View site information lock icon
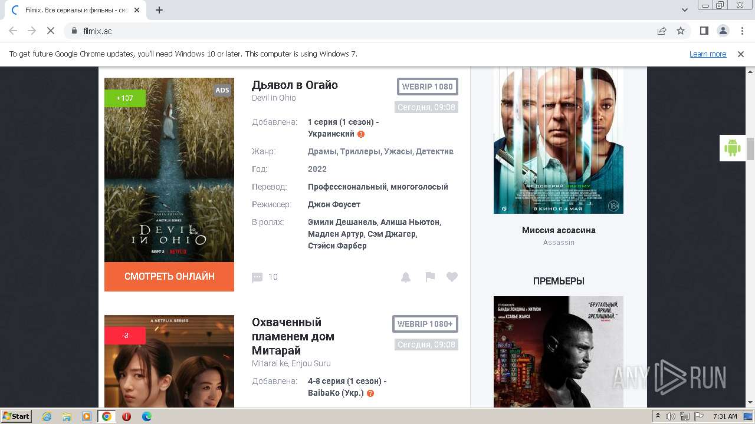Viewport: 755px width, 424px height. pos(74,31)
